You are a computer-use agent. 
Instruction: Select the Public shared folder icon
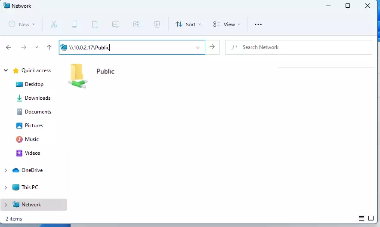tap(77, 76)
